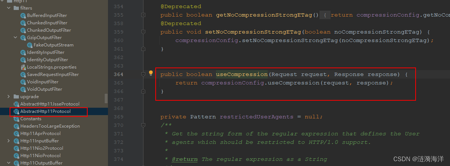
Task: Open ChunkedOutputFilter in the tree
Action: click(49, 30)
